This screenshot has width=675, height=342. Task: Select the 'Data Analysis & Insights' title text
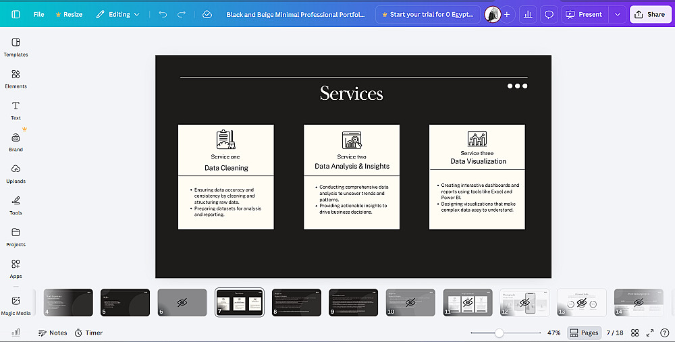[352, 166]
